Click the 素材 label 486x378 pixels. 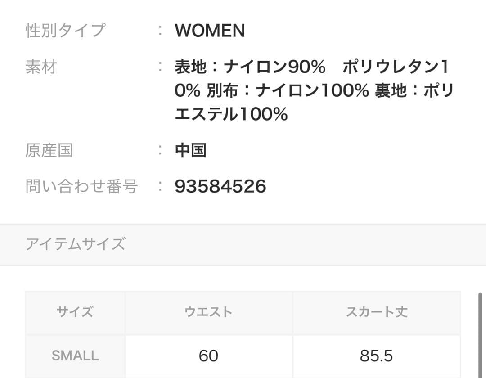[41, 67]
